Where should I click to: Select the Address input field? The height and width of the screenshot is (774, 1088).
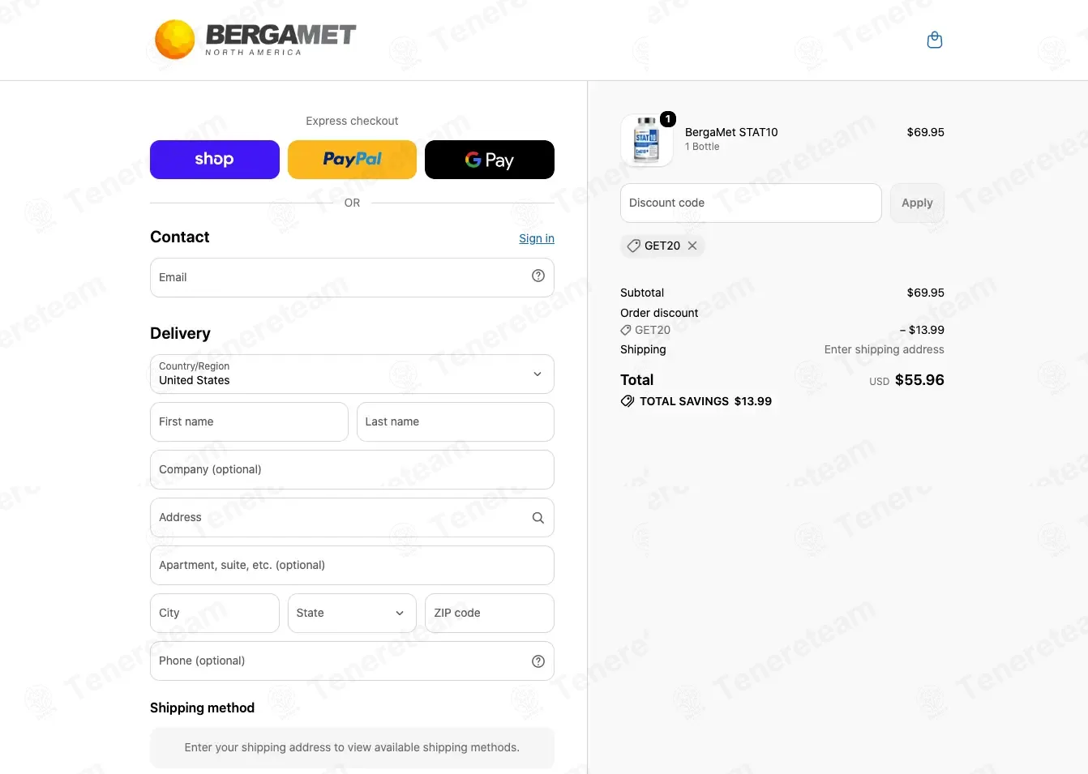pyautogui.click(x=352, y=517)
